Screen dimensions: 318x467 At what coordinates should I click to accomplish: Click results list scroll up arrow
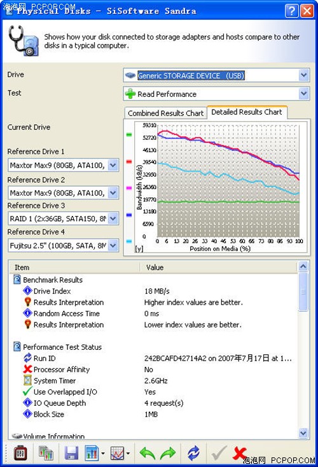303,266
